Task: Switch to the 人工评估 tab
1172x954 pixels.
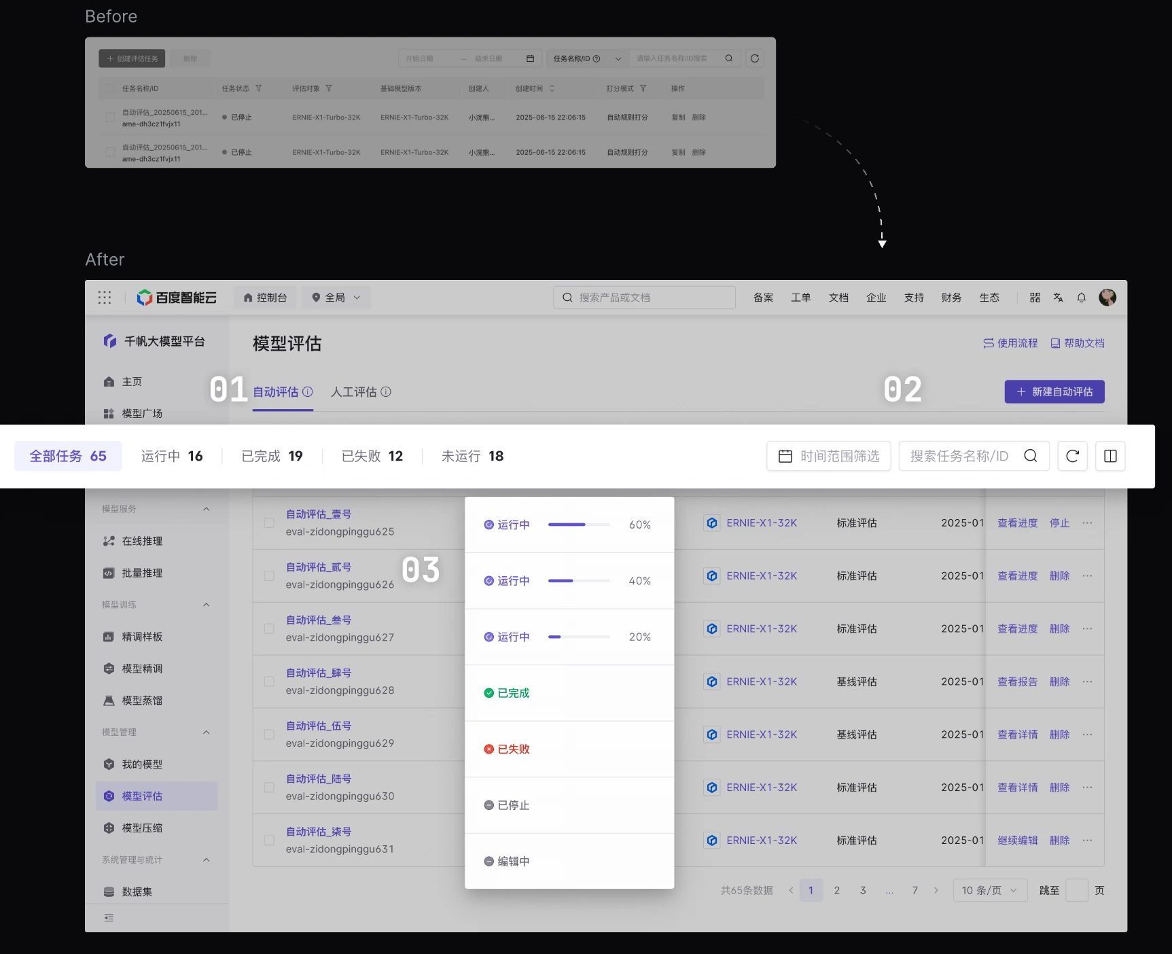Action: point(354,391)
